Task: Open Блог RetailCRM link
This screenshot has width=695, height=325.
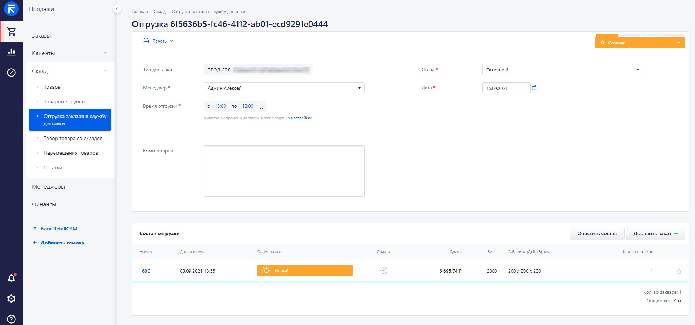Action: [55, 229]
